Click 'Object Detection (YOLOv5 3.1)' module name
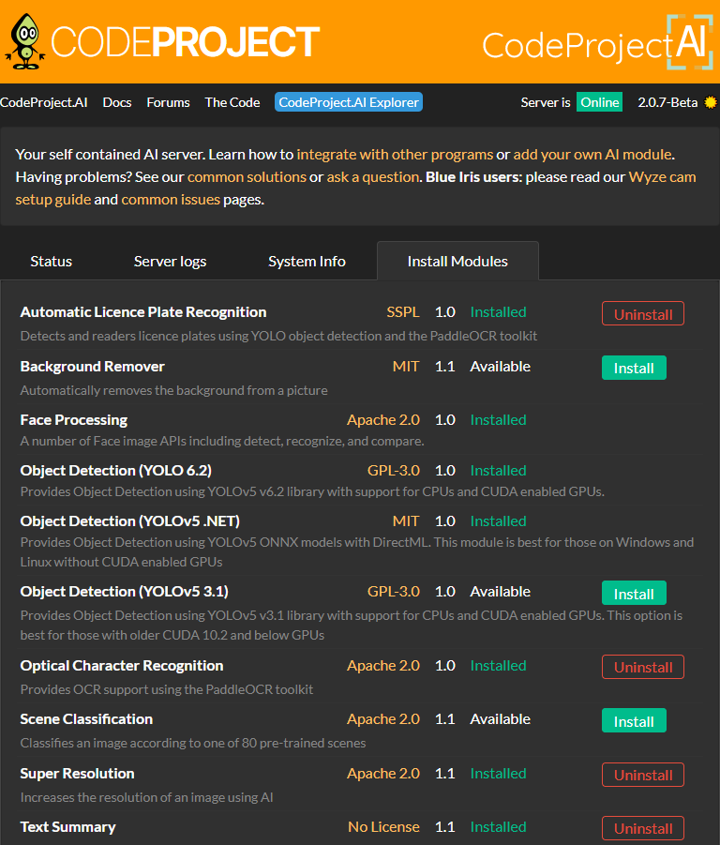720x845 pixels. click(125, 591)
